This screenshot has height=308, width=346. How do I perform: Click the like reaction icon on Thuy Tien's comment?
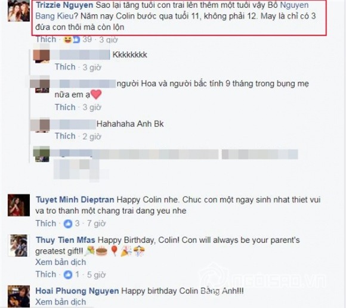coord(68,275)
